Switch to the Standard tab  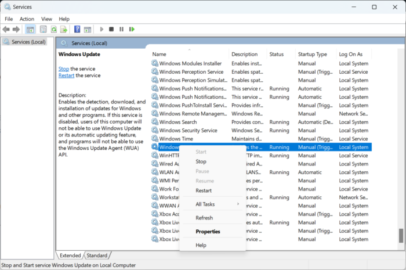[x=97, y=255]
